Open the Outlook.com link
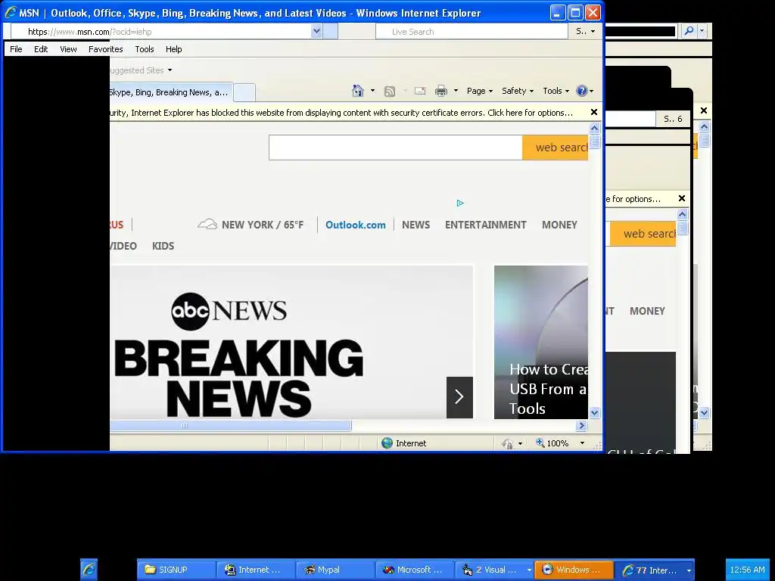The height and width of the screenshot is (581, 775). pyautogui.click(x=356, y=225)
